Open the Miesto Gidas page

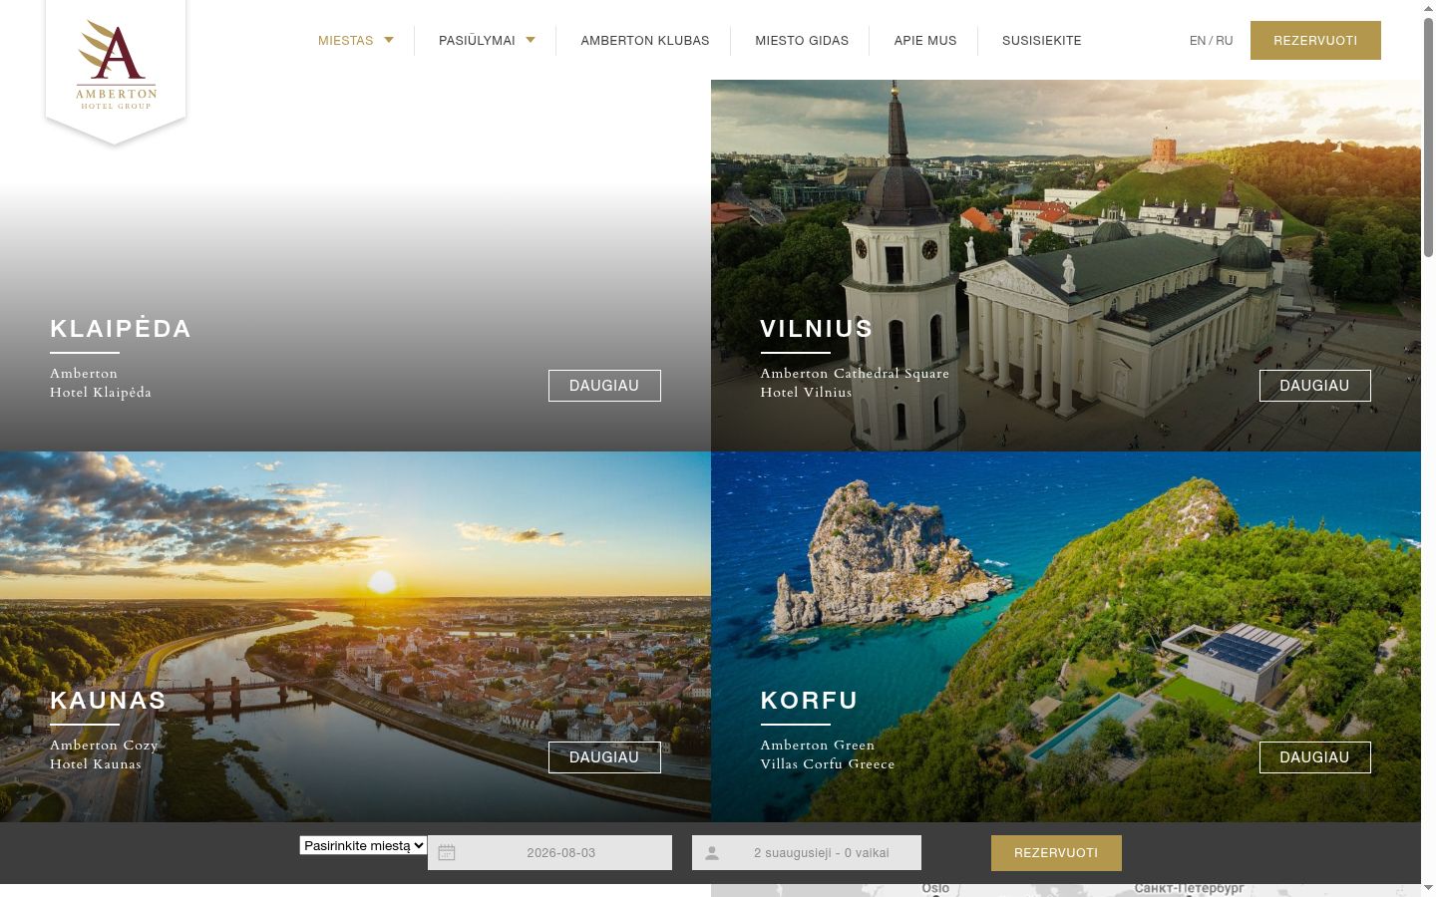[802, 41]
